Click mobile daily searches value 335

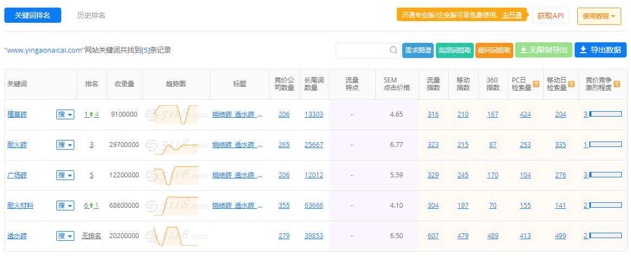pyautogui.click(x=561, y=145)
